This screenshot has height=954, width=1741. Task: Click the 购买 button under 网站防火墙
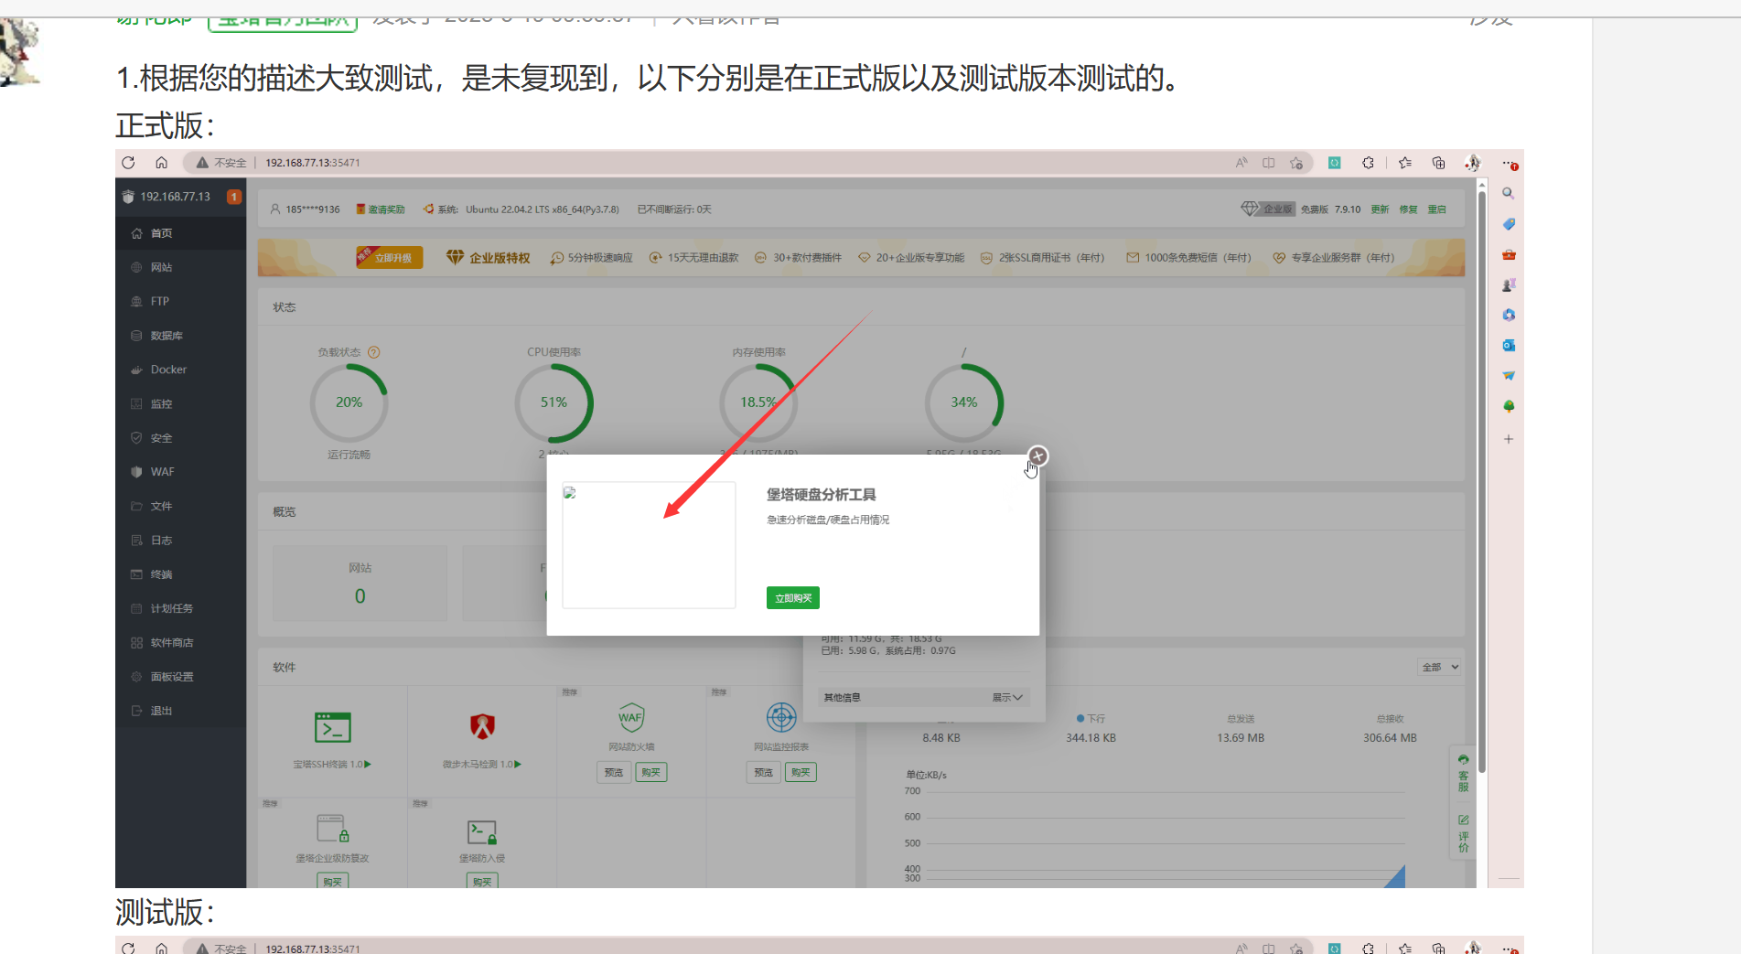[x=650, y=773]
